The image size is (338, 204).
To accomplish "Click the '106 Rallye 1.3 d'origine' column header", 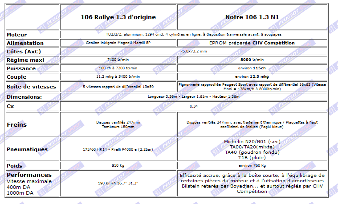I will coord(118,17).
